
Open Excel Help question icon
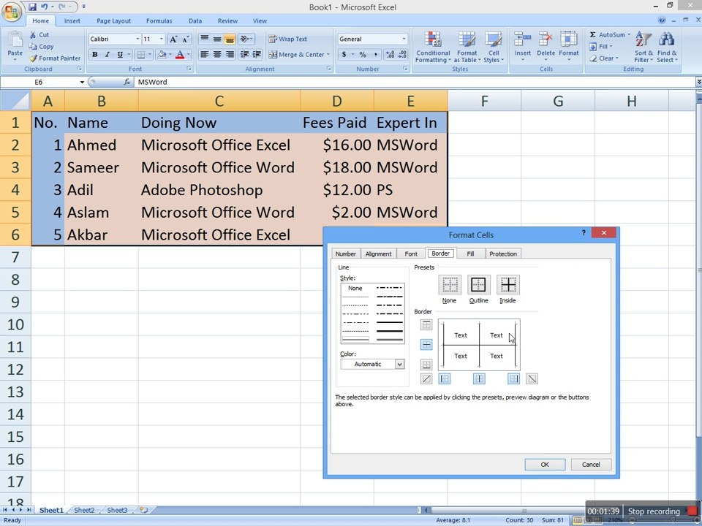click(x=662, y=20)
